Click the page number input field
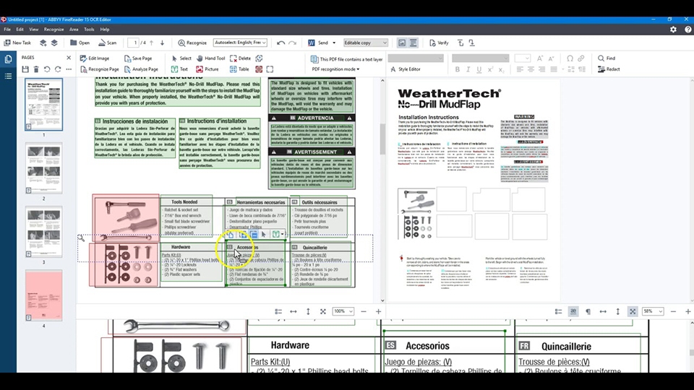This screenshot has width=694, height=390. (133, 43)
